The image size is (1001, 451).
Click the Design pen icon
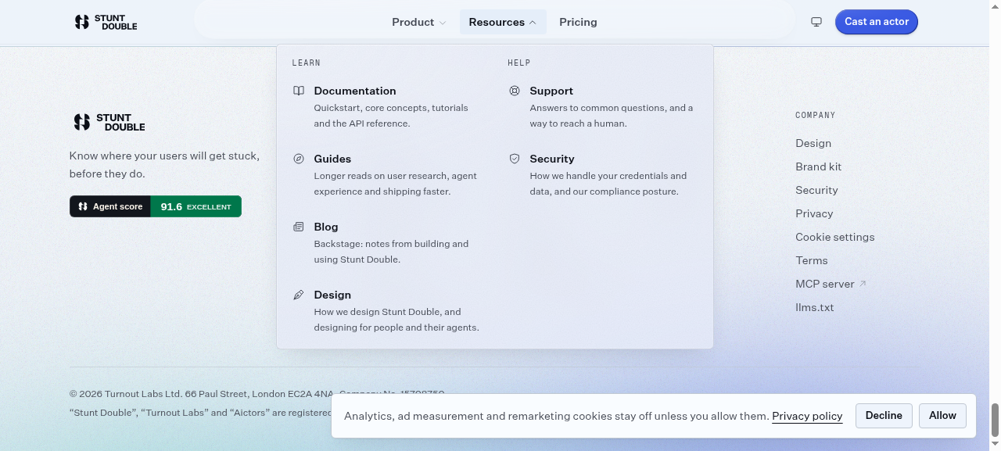coord(299,295)
